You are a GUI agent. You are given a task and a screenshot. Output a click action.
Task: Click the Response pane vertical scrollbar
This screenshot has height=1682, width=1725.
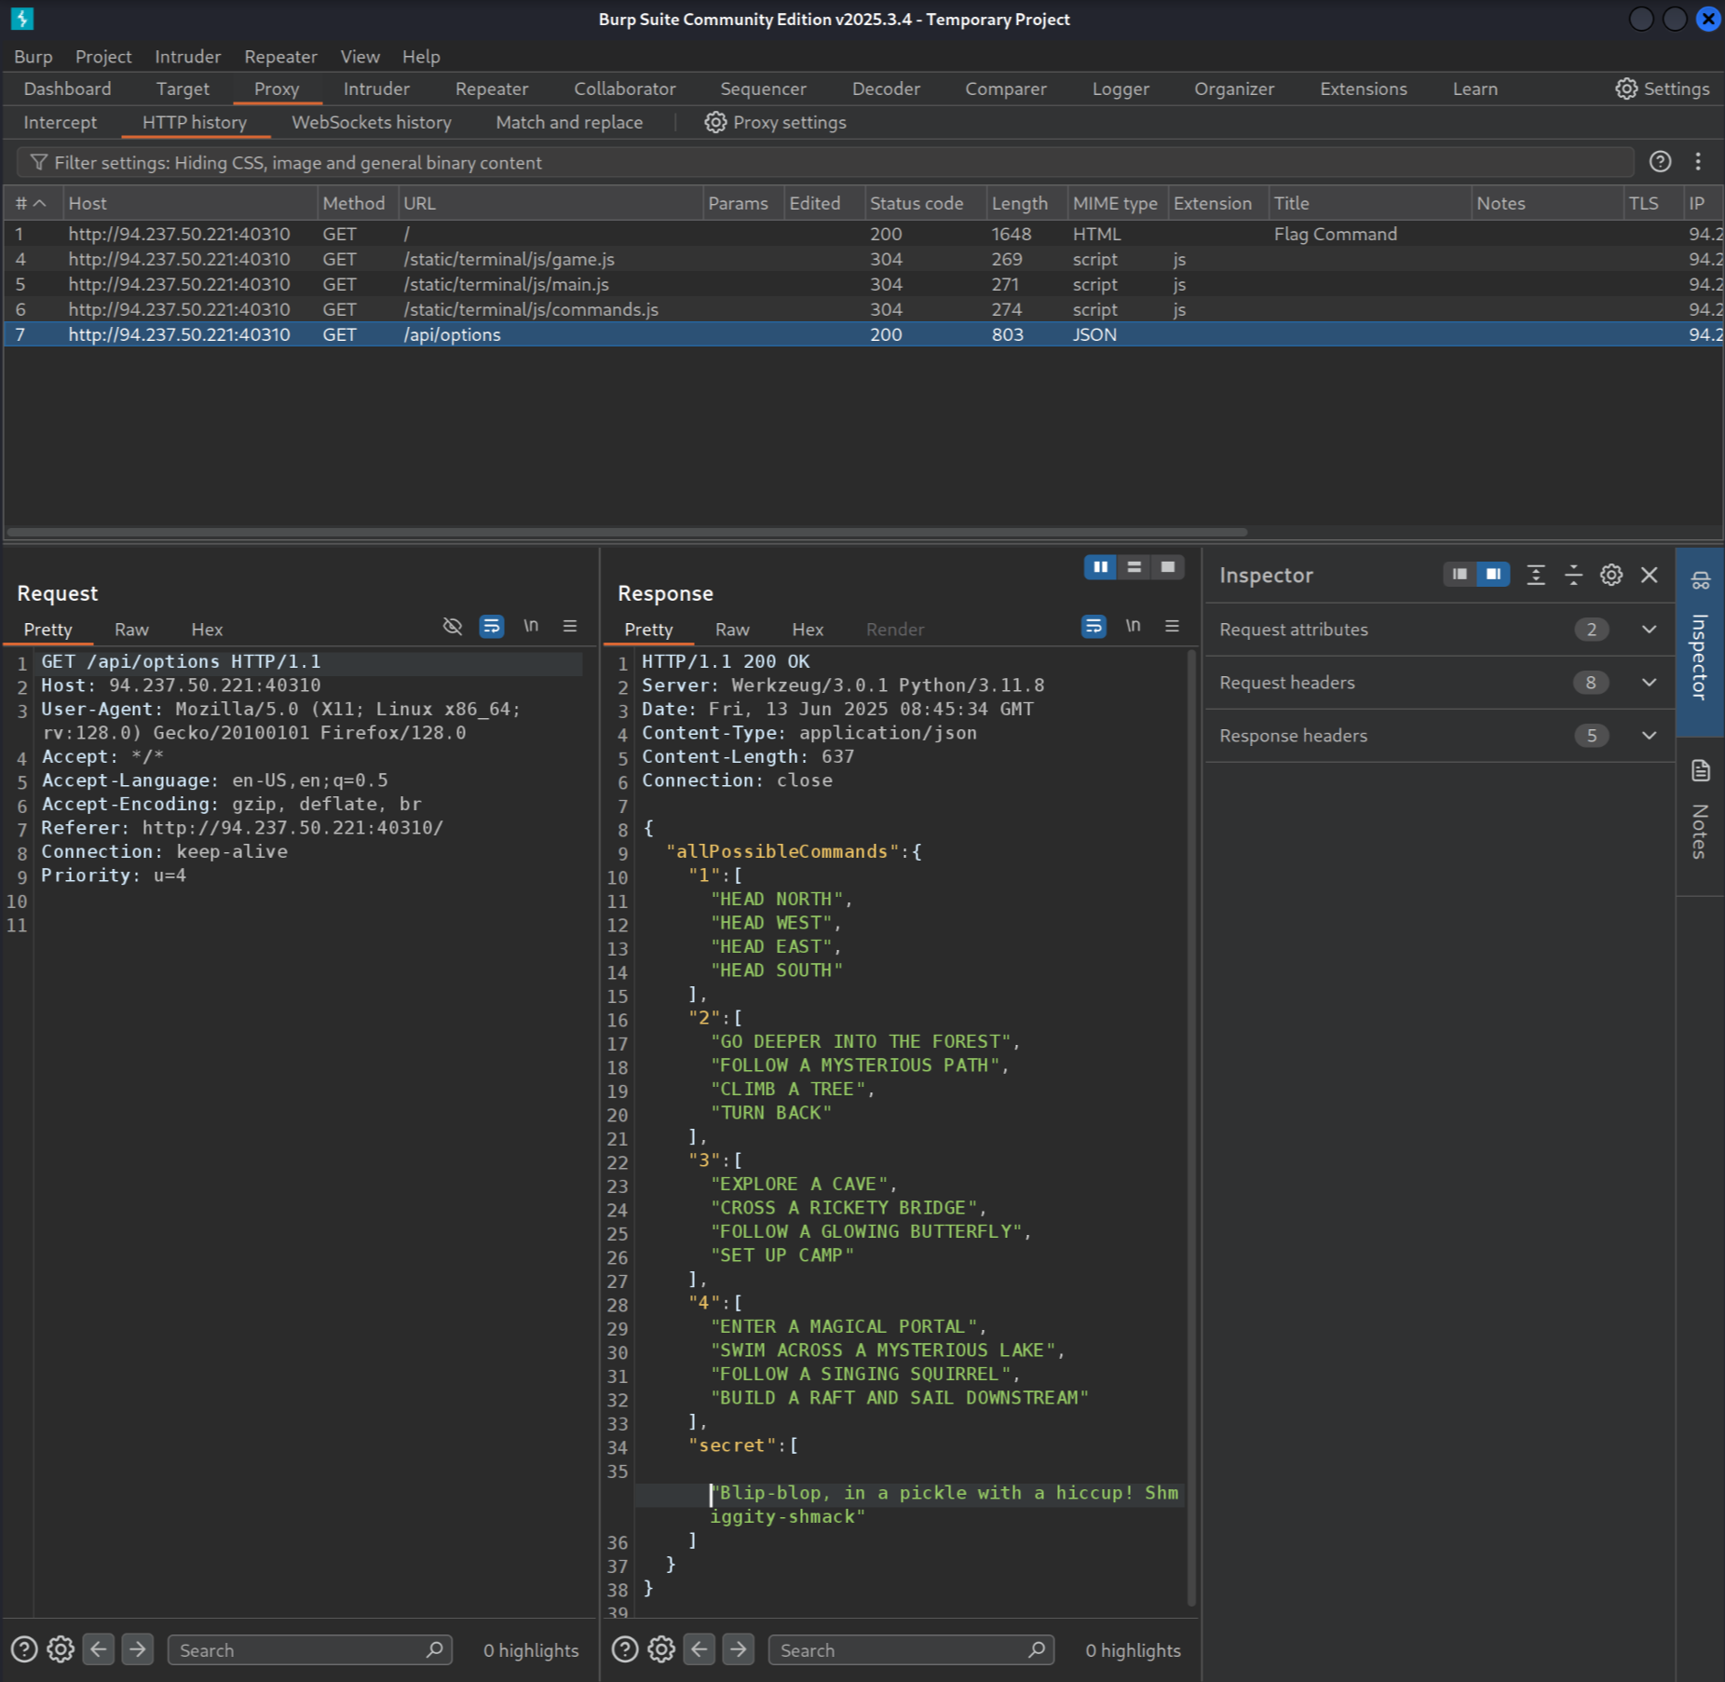(x=1191, y=1127)
